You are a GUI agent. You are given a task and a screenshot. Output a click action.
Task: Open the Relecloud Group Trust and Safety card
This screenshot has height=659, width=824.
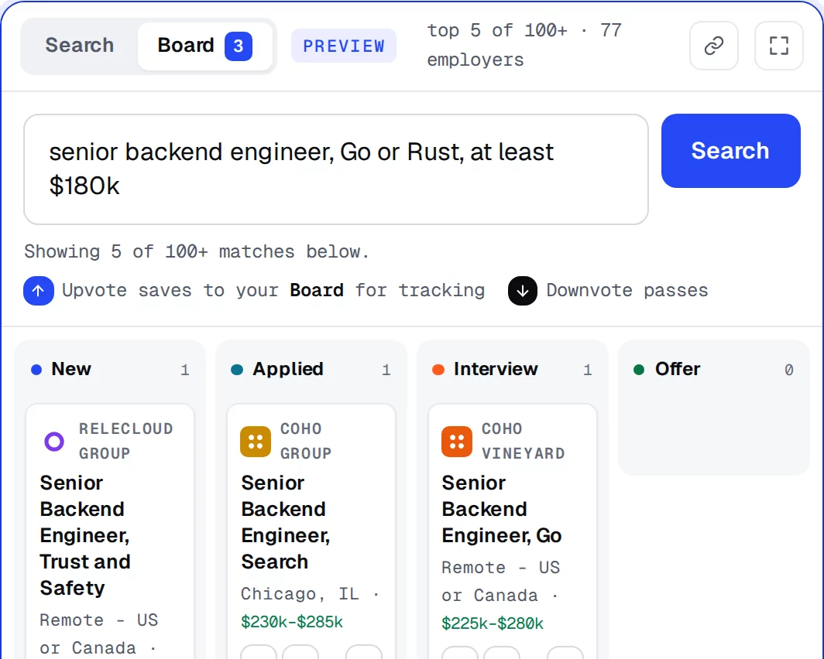(110, 531)
